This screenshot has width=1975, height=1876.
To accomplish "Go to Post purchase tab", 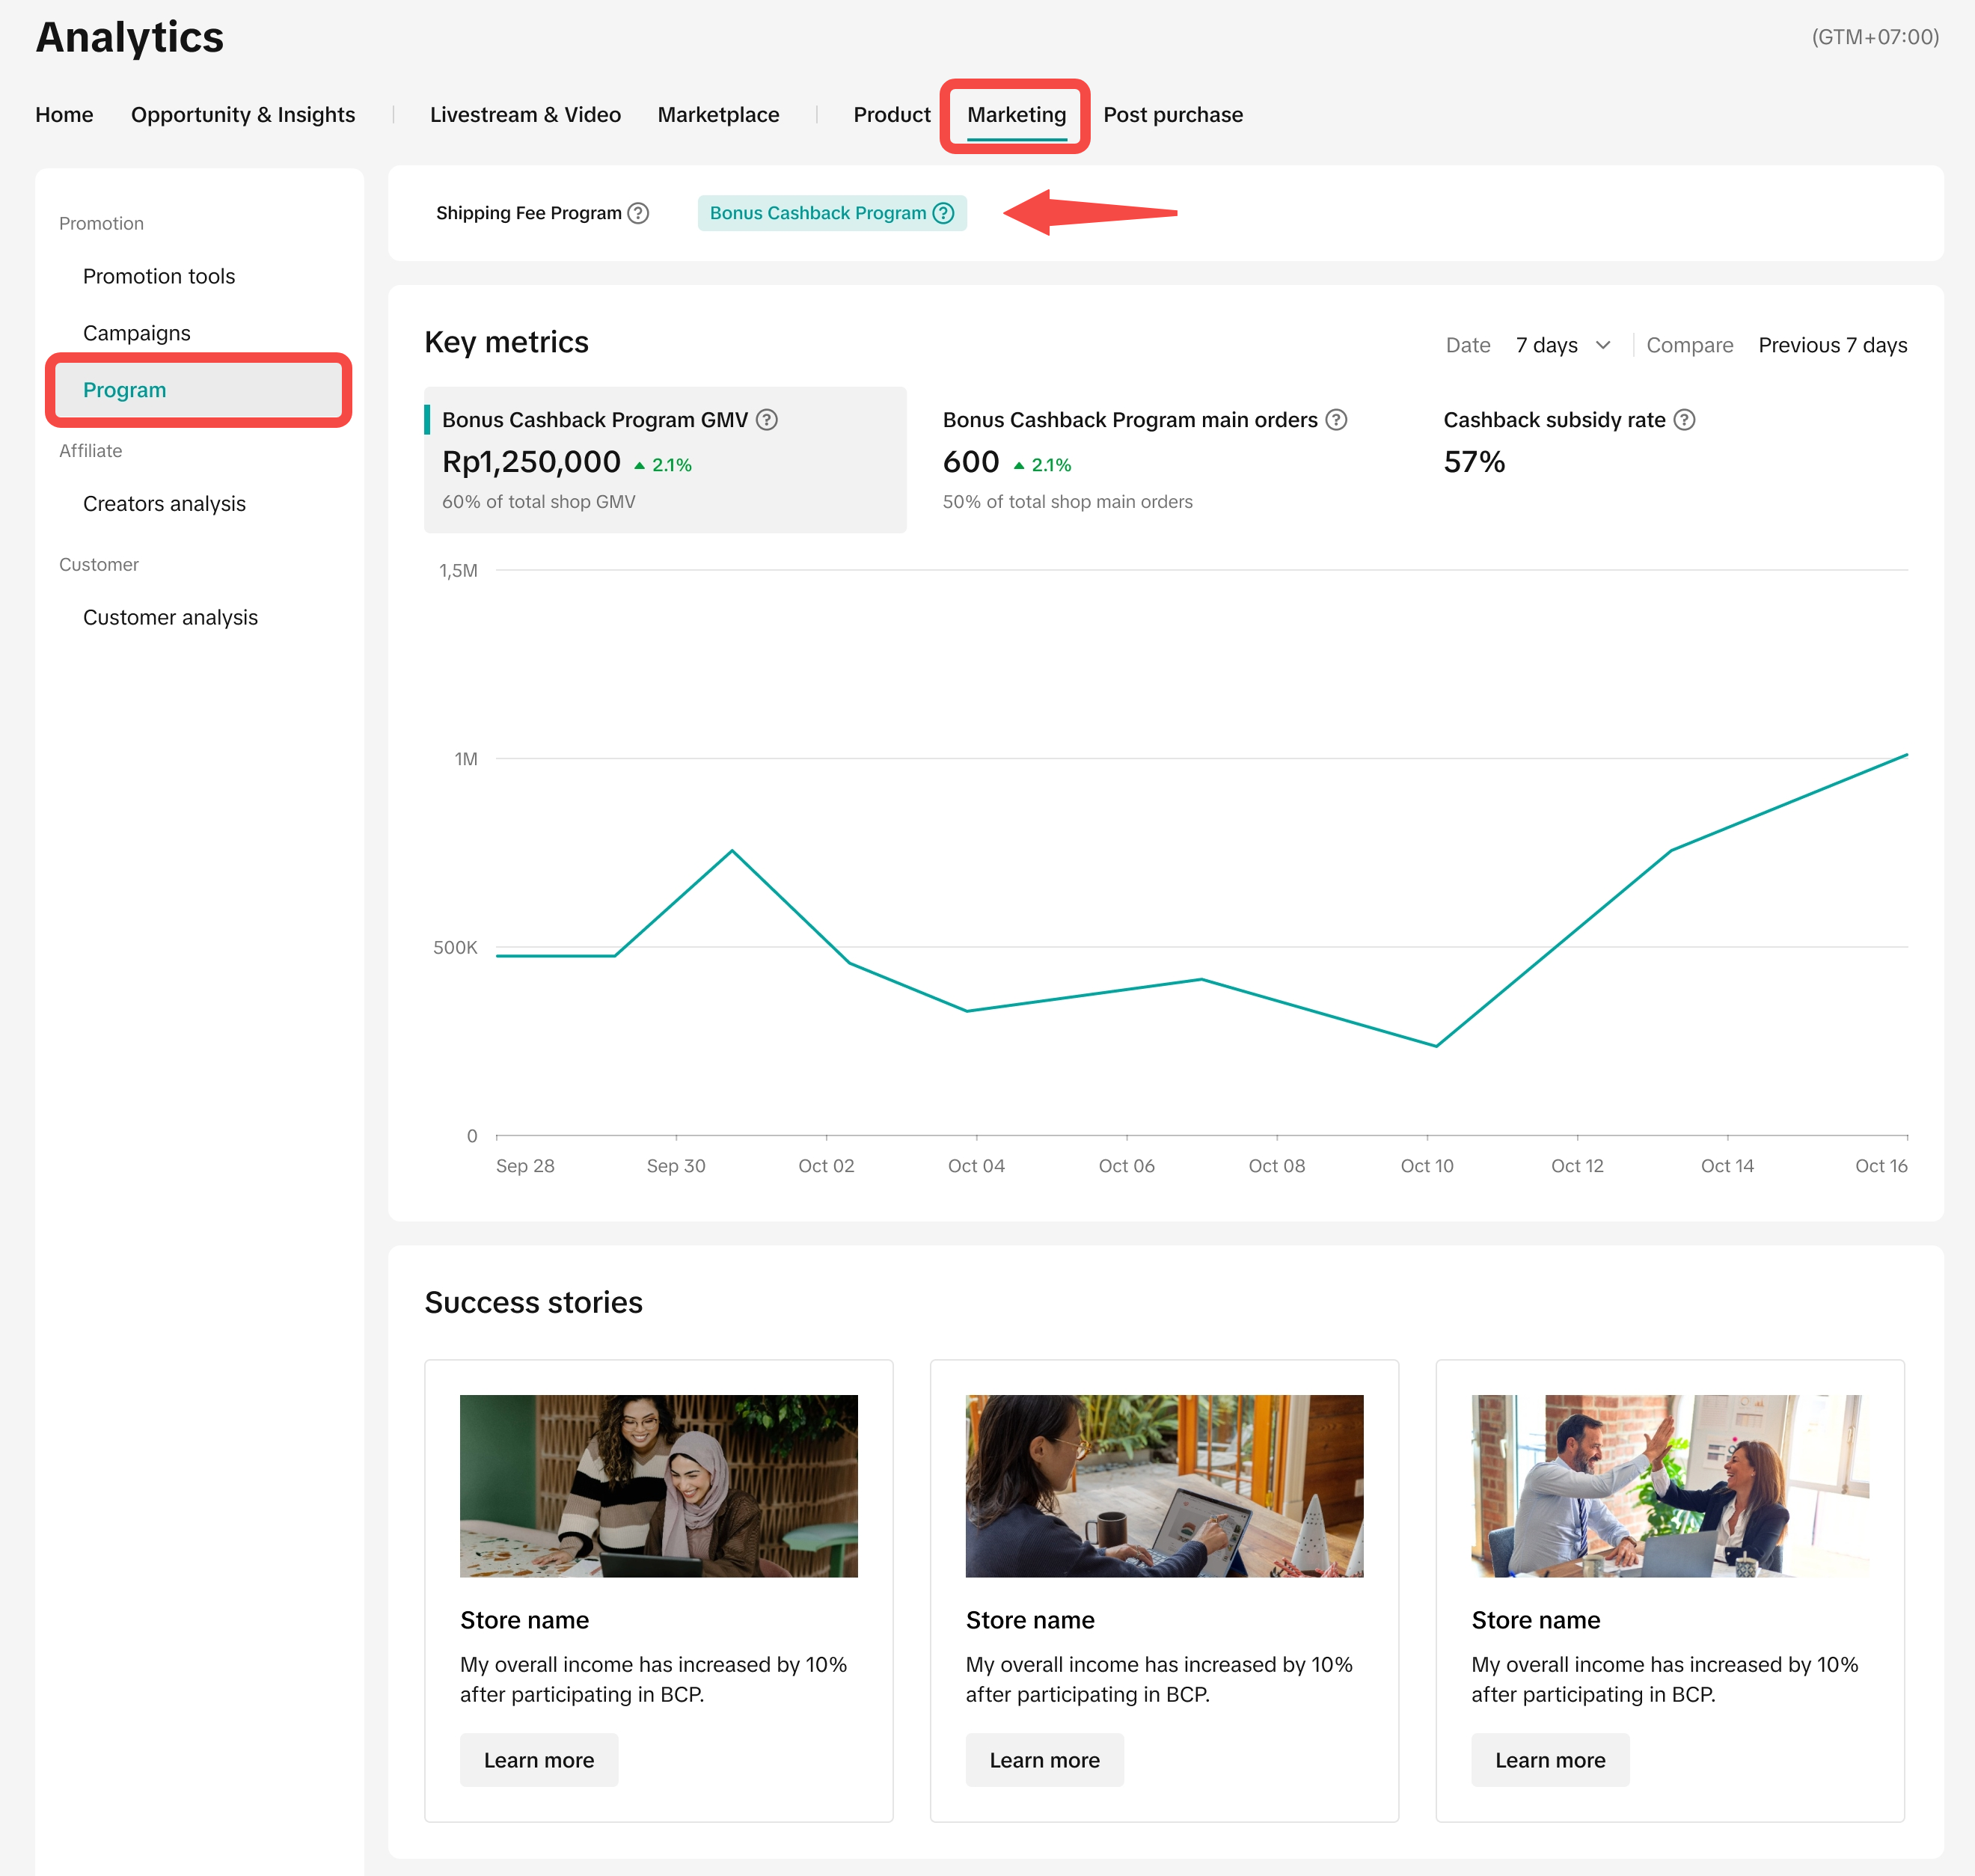I will pos(1172,115).
